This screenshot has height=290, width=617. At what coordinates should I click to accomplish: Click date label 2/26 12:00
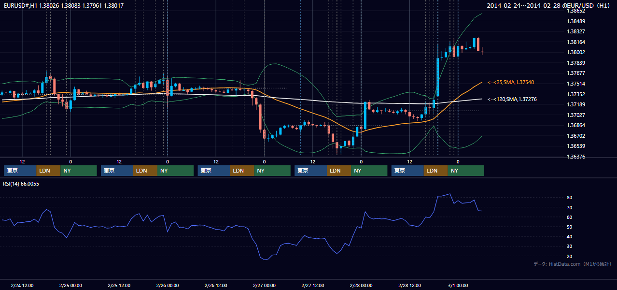(216, 286)
